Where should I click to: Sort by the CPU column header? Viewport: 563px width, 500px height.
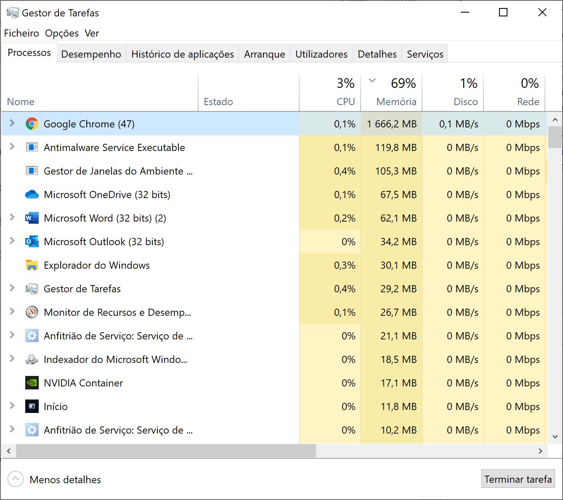coord(330,93)
